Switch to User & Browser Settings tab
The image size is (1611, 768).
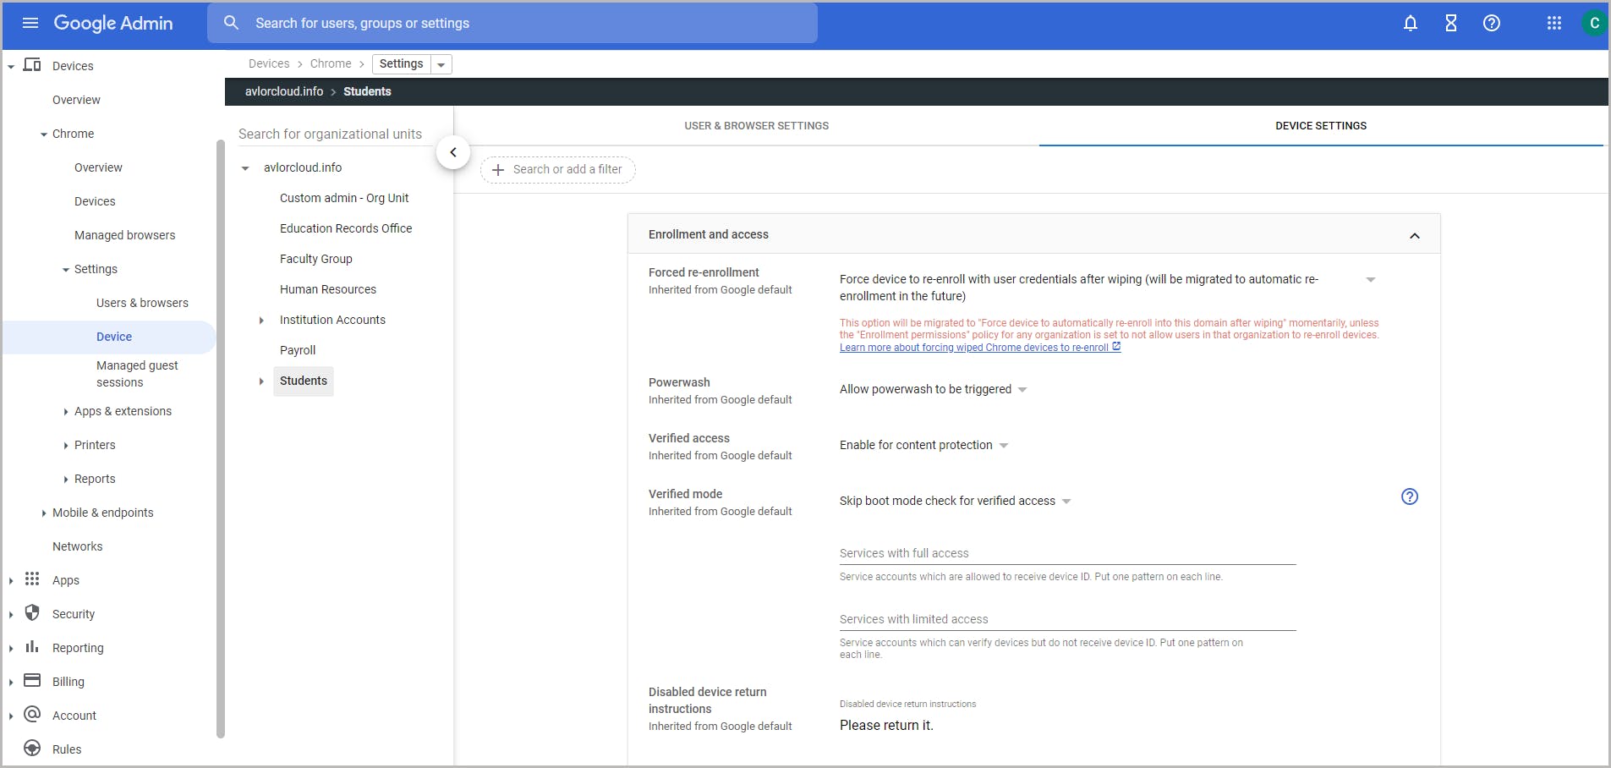click(756, 126)
